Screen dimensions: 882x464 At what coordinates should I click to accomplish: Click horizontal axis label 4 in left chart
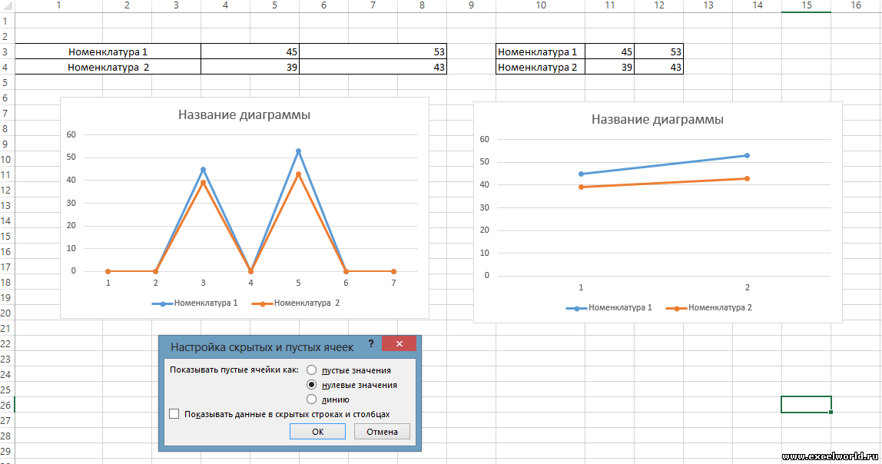point(251,283)
